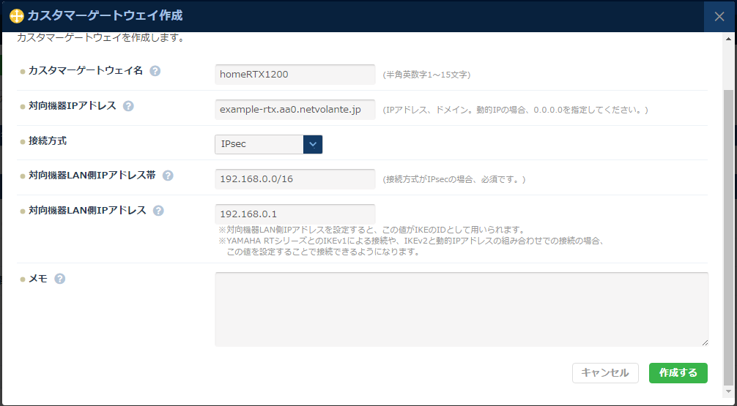Viewport: 737px width, 406px height.
Task: Close the カスタマーゲートウェイ作成 dialog
Action: [719, 16]
